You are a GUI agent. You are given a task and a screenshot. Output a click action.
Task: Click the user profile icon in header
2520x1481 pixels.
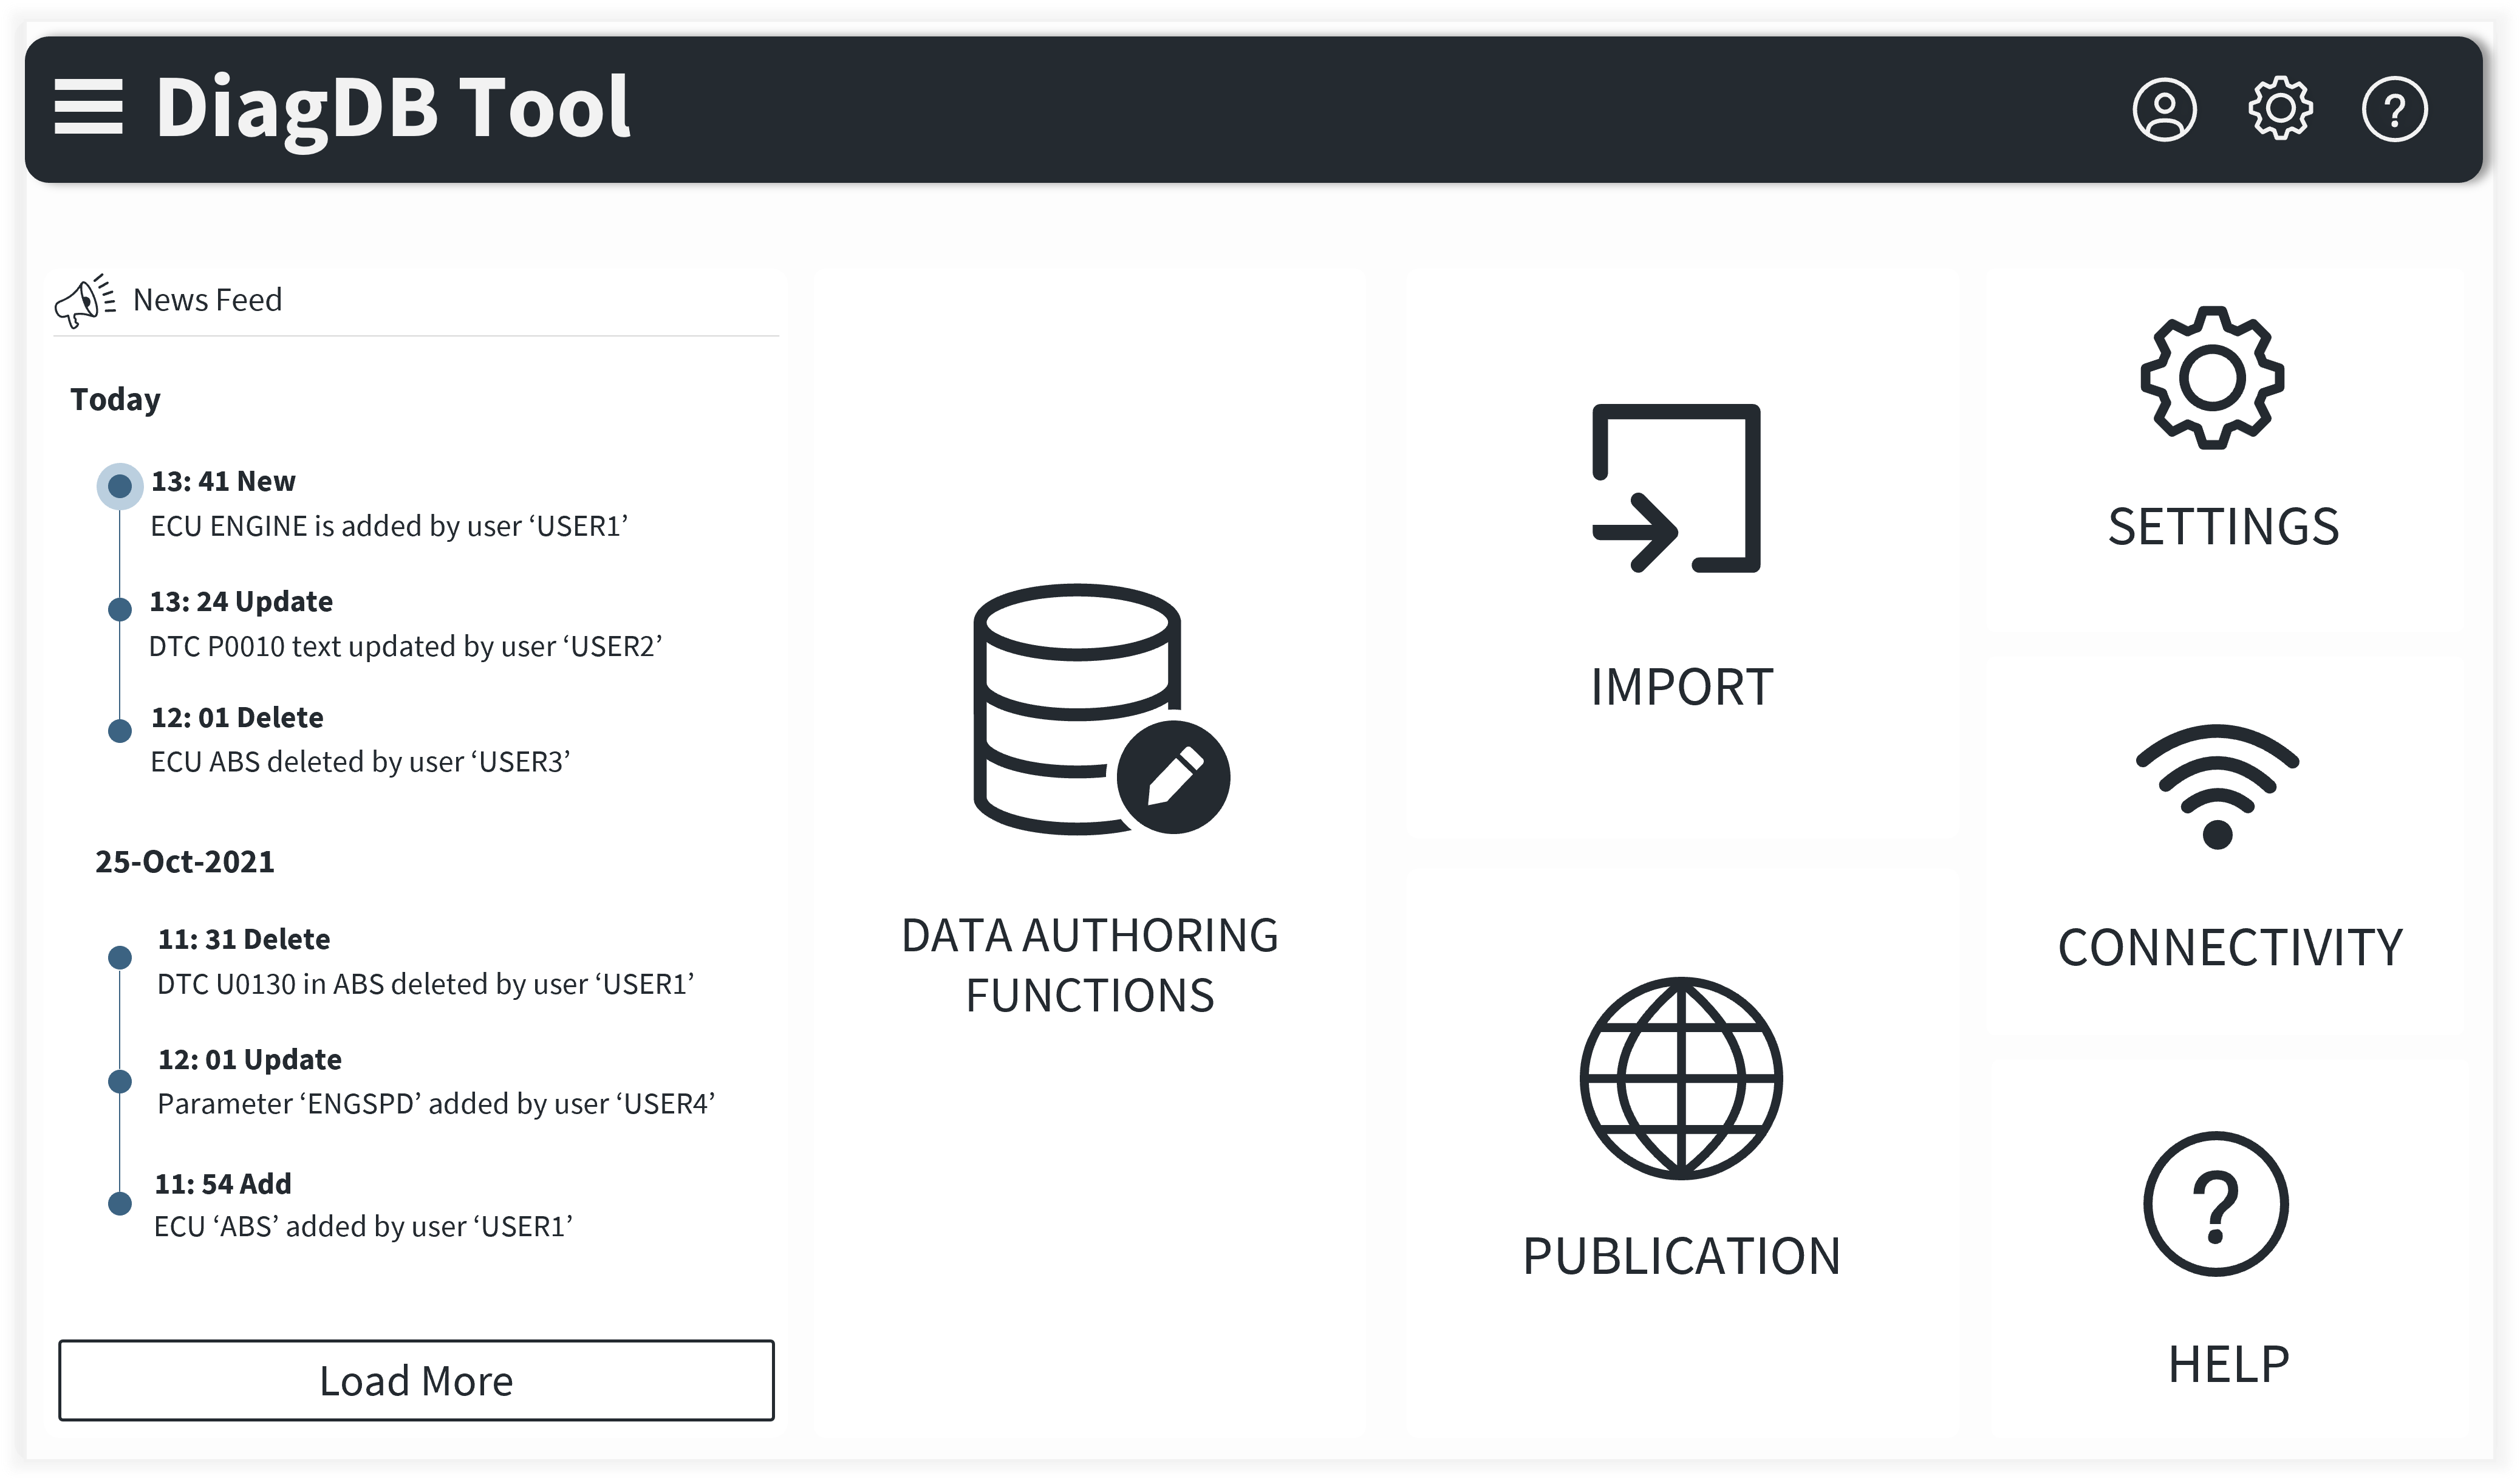coord(2164,109)
